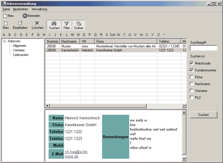Select the Lieferanten tree entry
The height and width of the screenshot is (163, 223).
coord(21,54)
